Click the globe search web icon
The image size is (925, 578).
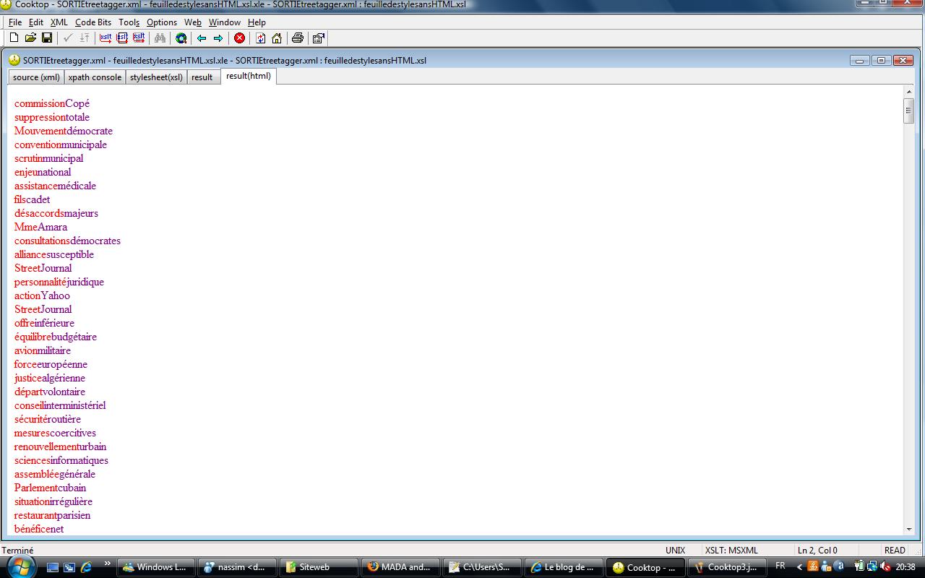[181, 38]
